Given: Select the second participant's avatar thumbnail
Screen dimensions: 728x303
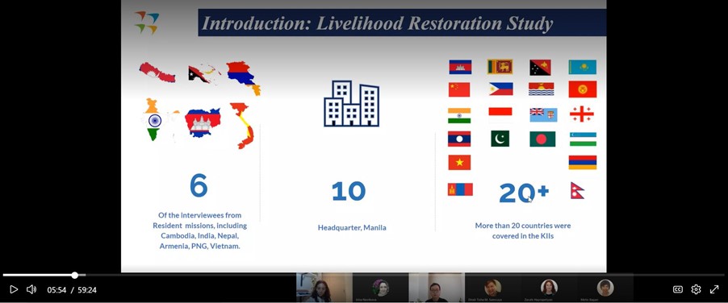Looking at the screenshot, I should click(x=380, y=288).
